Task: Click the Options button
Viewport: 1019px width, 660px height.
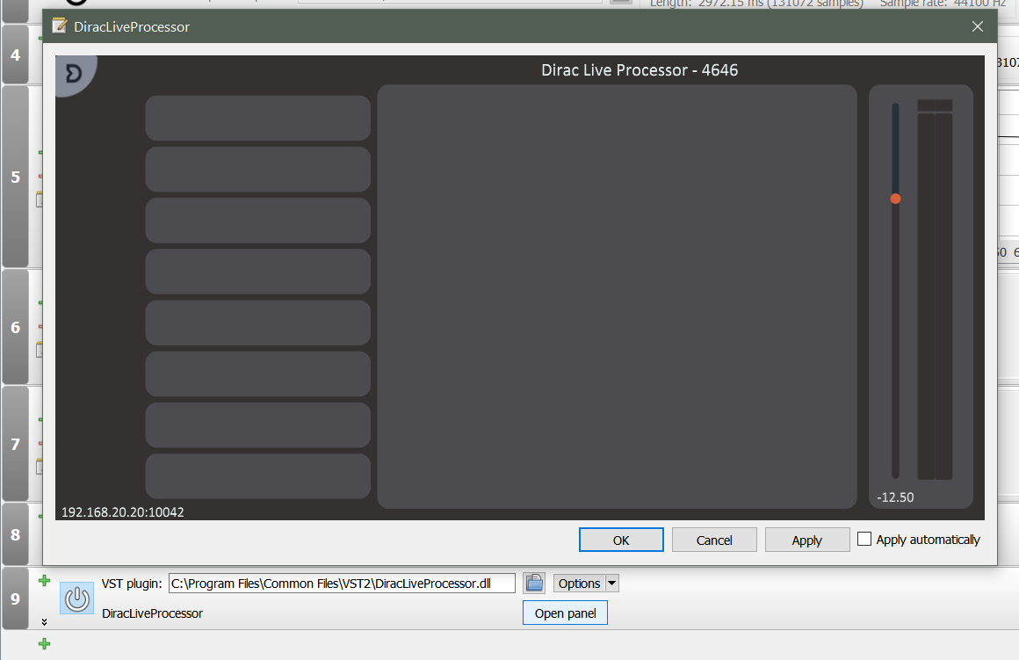Action: click(x=579, y=584)
